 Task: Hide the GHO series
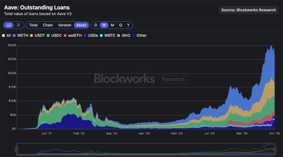click(x=124, y=35)
